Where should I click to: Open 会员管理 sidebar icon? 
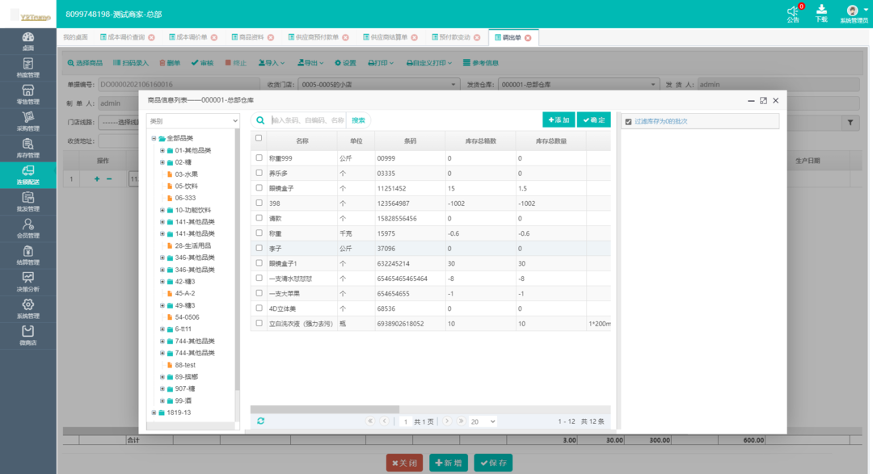pos(27,229)
